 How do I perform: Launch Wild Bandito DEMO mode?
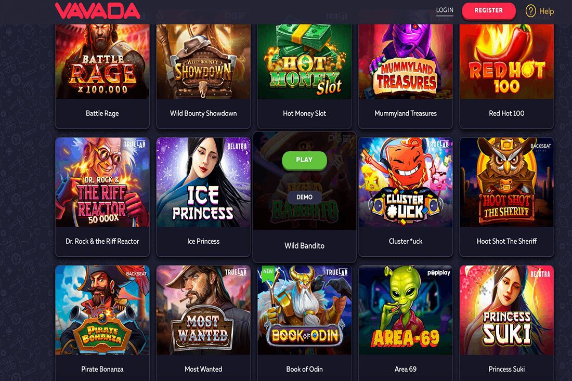304,197
